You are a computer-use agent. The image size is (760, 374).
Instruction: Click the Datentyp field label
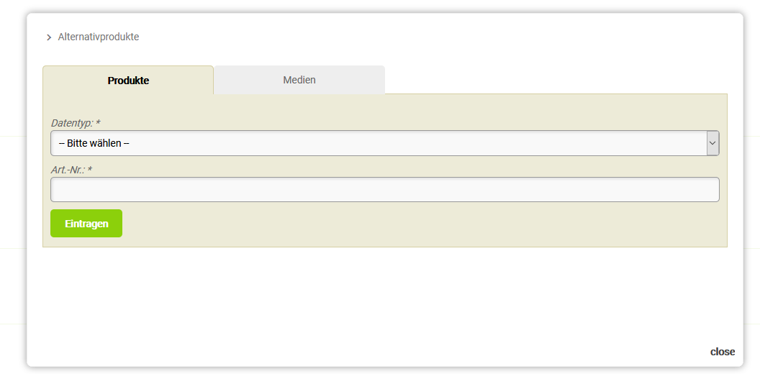(x=75, y=123)
